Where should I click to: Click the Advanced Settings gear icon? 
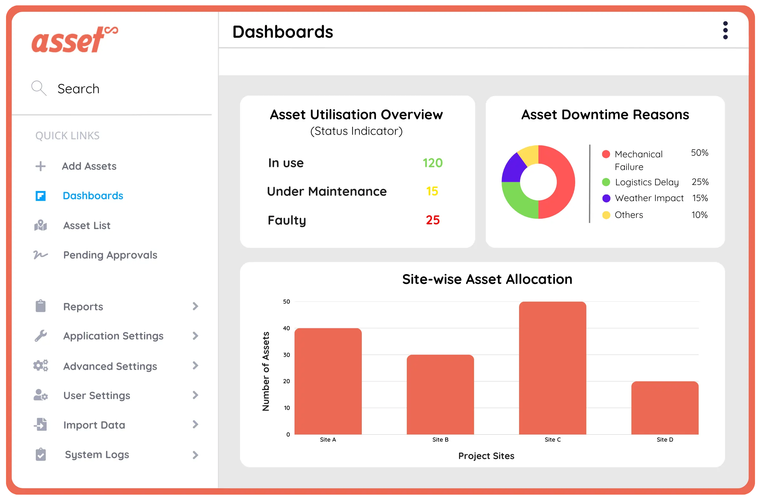pos(40,366)
